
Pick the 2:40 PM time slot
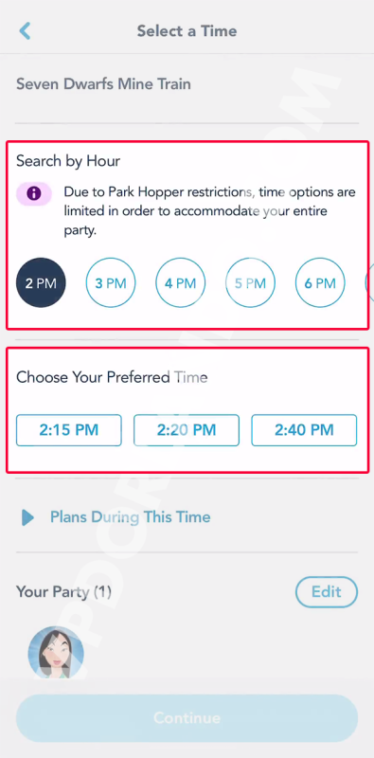click(x=304, y=430)
